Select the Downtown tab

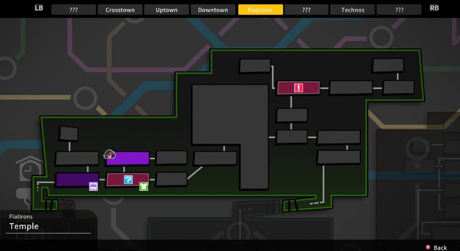click(x=213, y=10)
